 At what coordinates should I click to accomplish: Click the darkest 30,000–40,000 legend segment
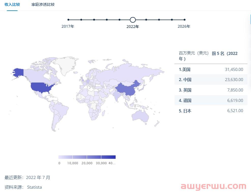tap(108, 157)
